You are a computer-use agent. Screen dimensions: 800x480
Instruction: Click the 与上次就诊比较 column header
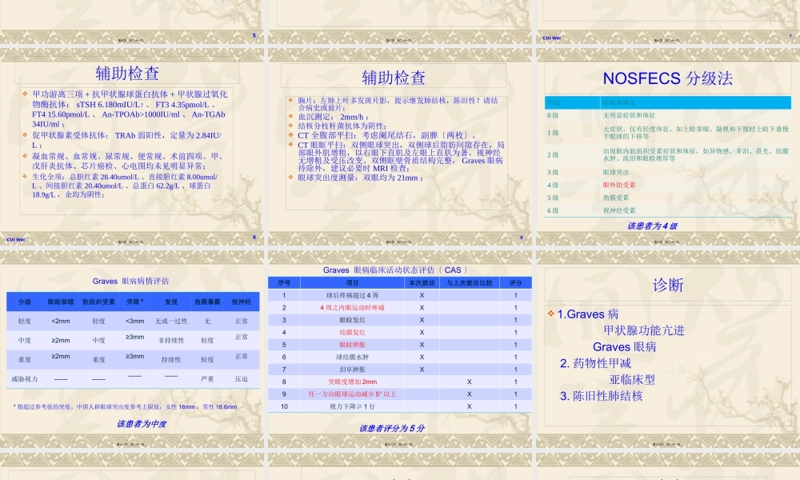tap(469, 282)
